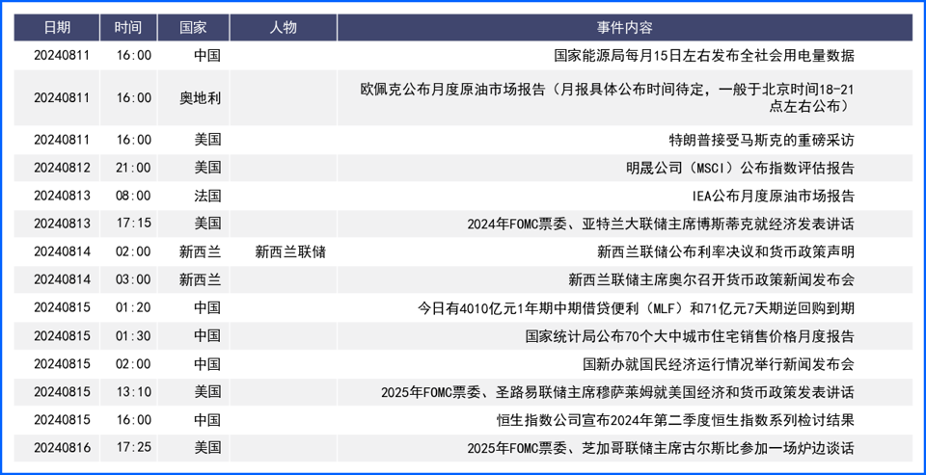The height and width of the screenshot is (475, 926).
Task: Click the time 13:10
Action: click(x=133, y=392)
